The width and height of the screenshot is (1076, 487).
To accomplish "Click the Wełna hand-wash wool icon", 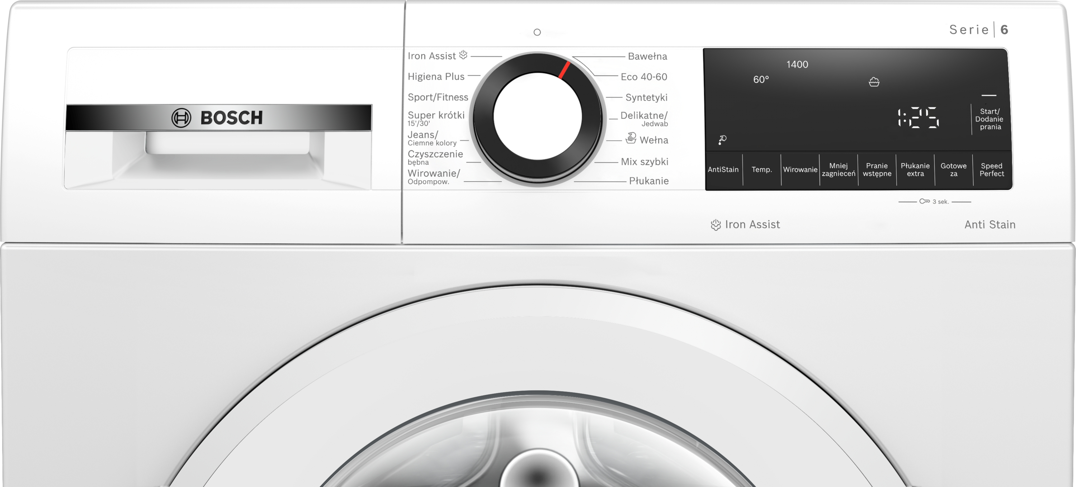I will click(631, 138).
